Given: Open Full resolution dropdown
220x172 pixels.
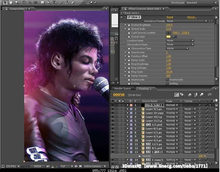Looking at the screenshot, I should (x=67, y=166).
